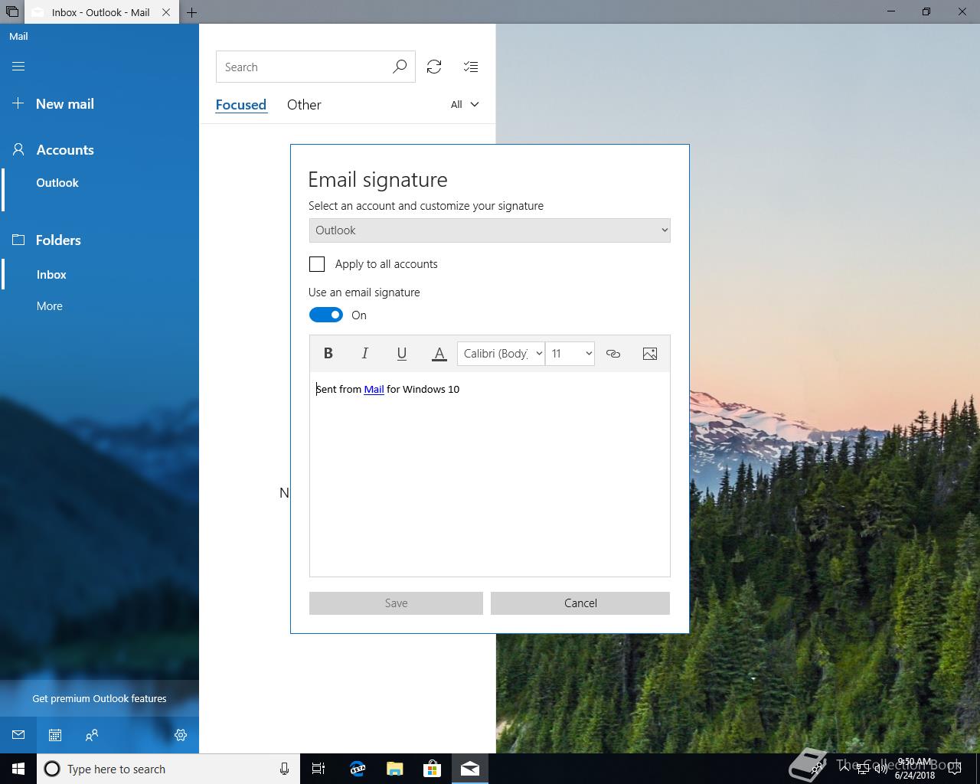The height and width of the screenshot is (784, 980).
Task: Open a new tab with the plus button
Action: tap(191, 12)
